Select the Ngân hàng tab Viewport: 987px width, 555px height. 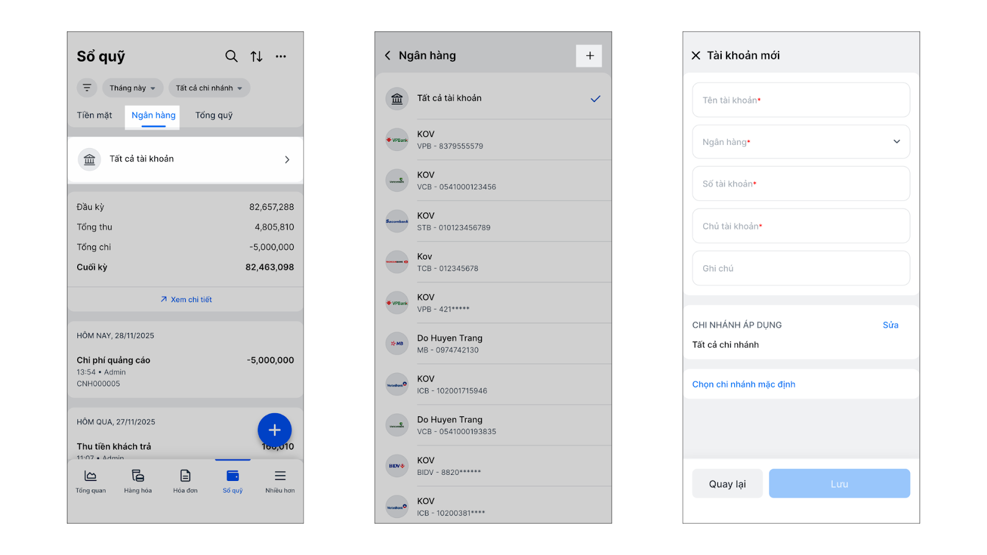tap(153, 116)
